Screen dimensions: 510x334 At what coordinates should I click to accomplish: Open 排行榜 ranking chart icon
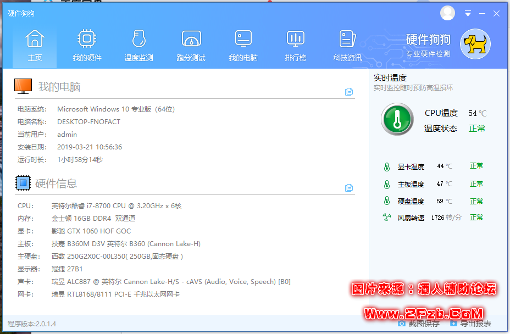[x=296, y=40]
